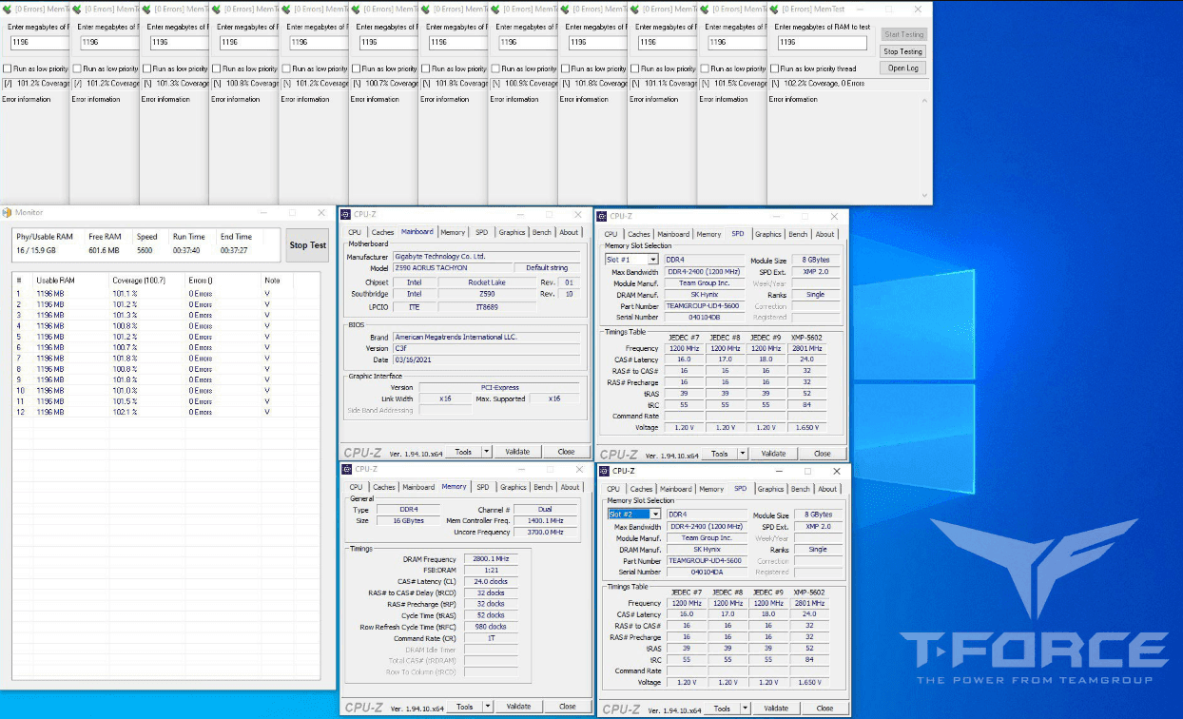Open Bench tab in the Memory CPU-Z window
The image size is (1183, 719).
tap(543, 487)
